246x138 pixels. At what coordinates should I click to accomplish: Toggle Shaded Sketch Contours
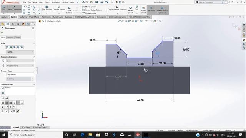pos(162,10)
